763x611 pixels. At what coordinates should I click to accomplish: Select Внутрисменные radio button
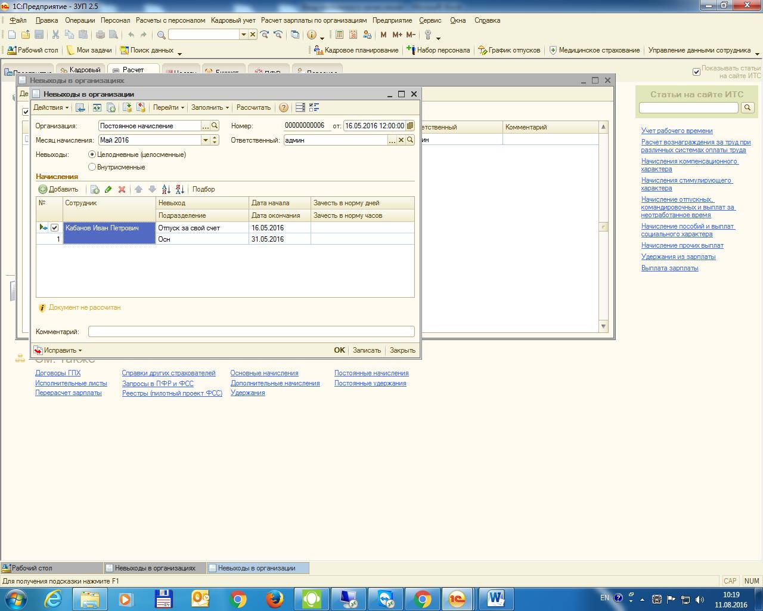tap(92, 167)
